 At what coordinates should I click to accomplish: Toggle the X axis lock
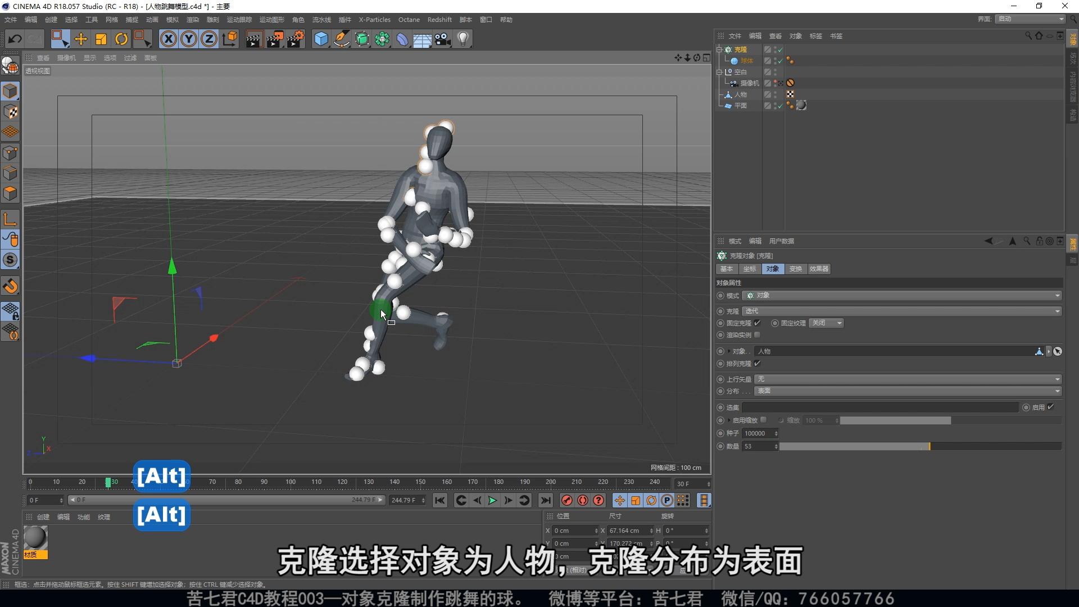coord(169,39)
